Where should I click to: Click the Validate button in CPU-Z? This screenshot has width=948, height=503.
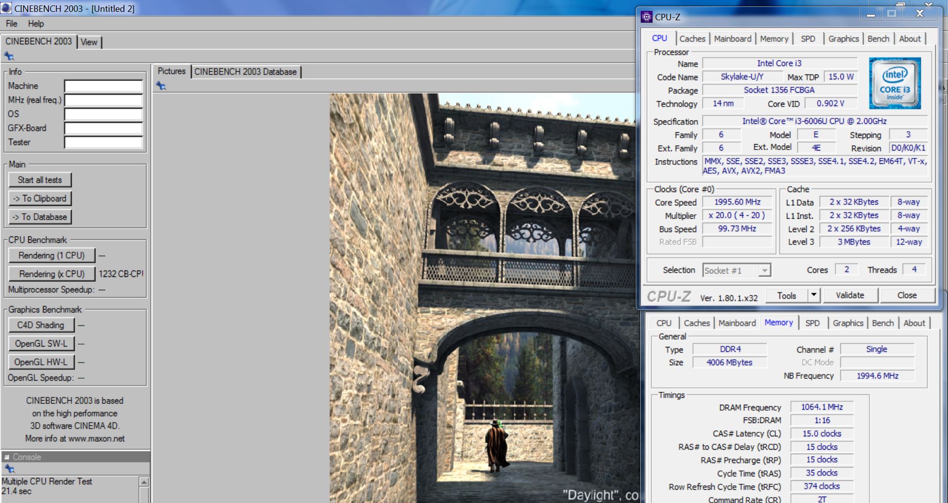click(850, 295)
